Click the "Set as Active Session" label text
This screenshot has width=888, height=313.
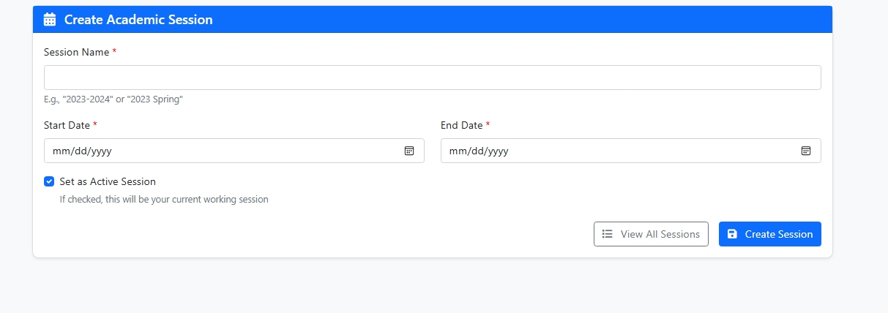(x=108, y=181)
